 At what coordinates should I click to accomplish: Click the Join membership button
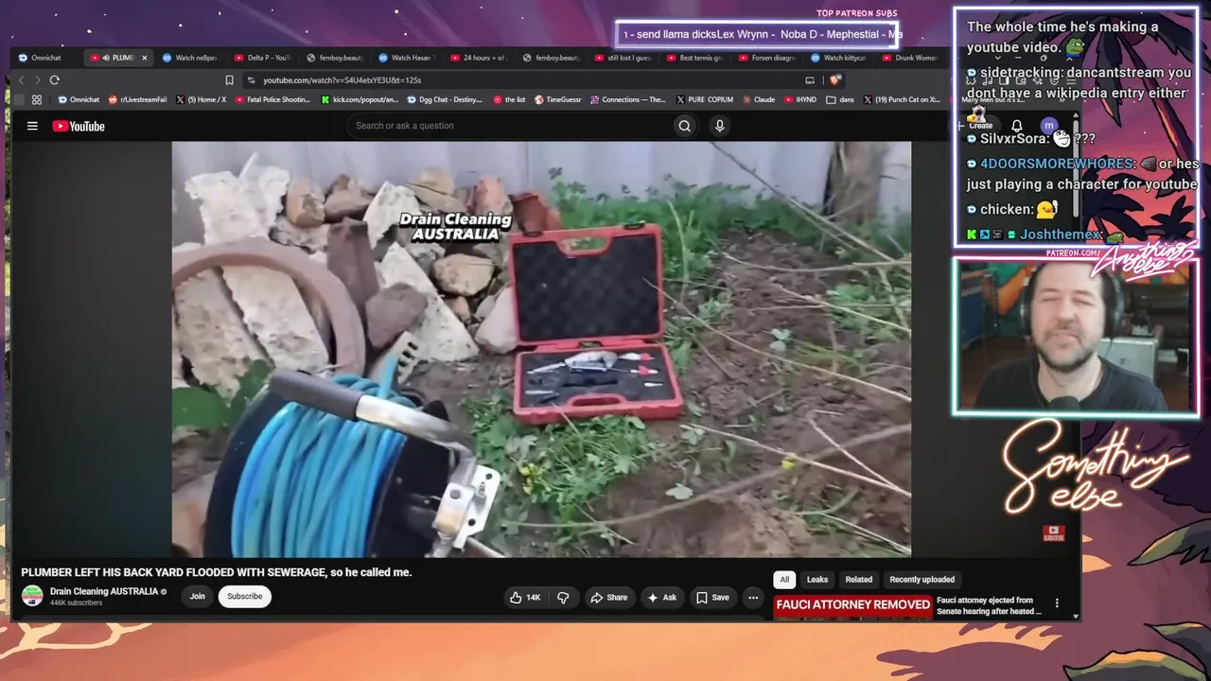(197, 597)
